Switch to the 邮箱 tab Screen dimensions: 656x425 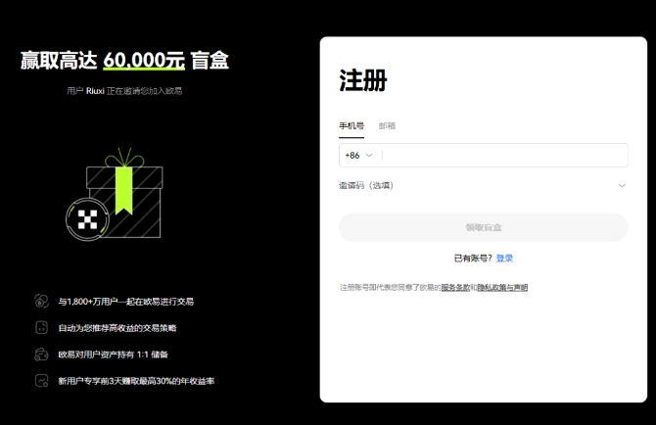pos(387,126)
